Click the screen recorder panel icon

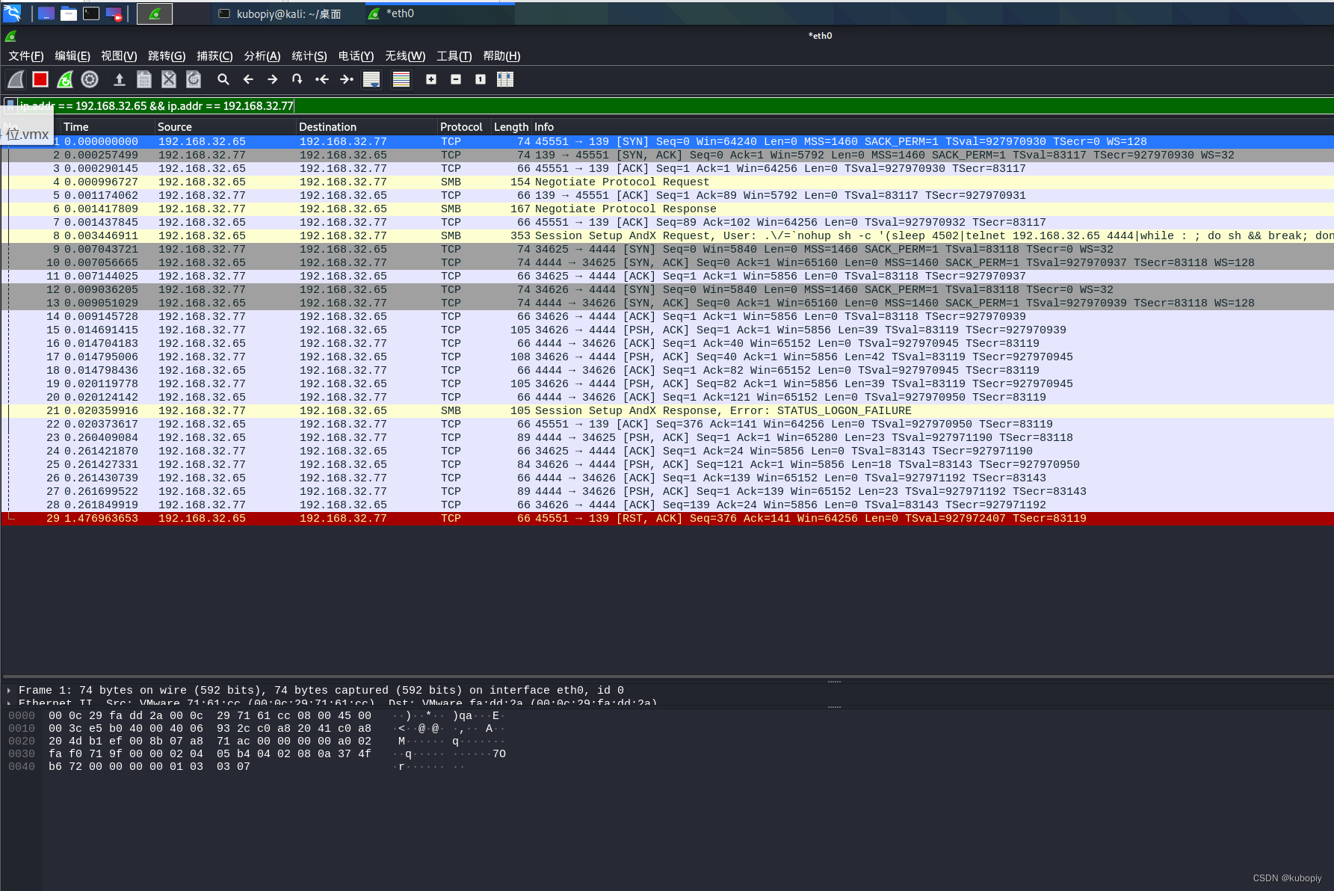[114, 13]
